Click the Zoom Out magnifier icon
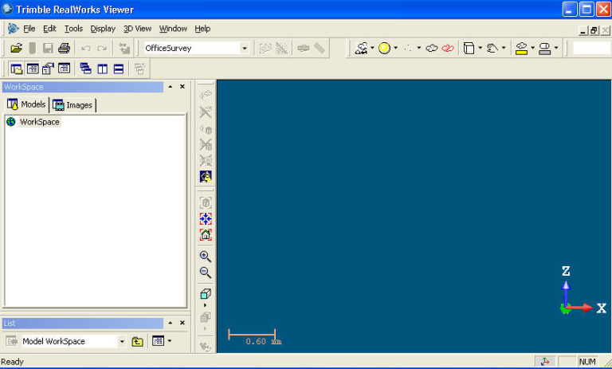The width and height of the screenshot is (612, 369). tap(206, 273)
